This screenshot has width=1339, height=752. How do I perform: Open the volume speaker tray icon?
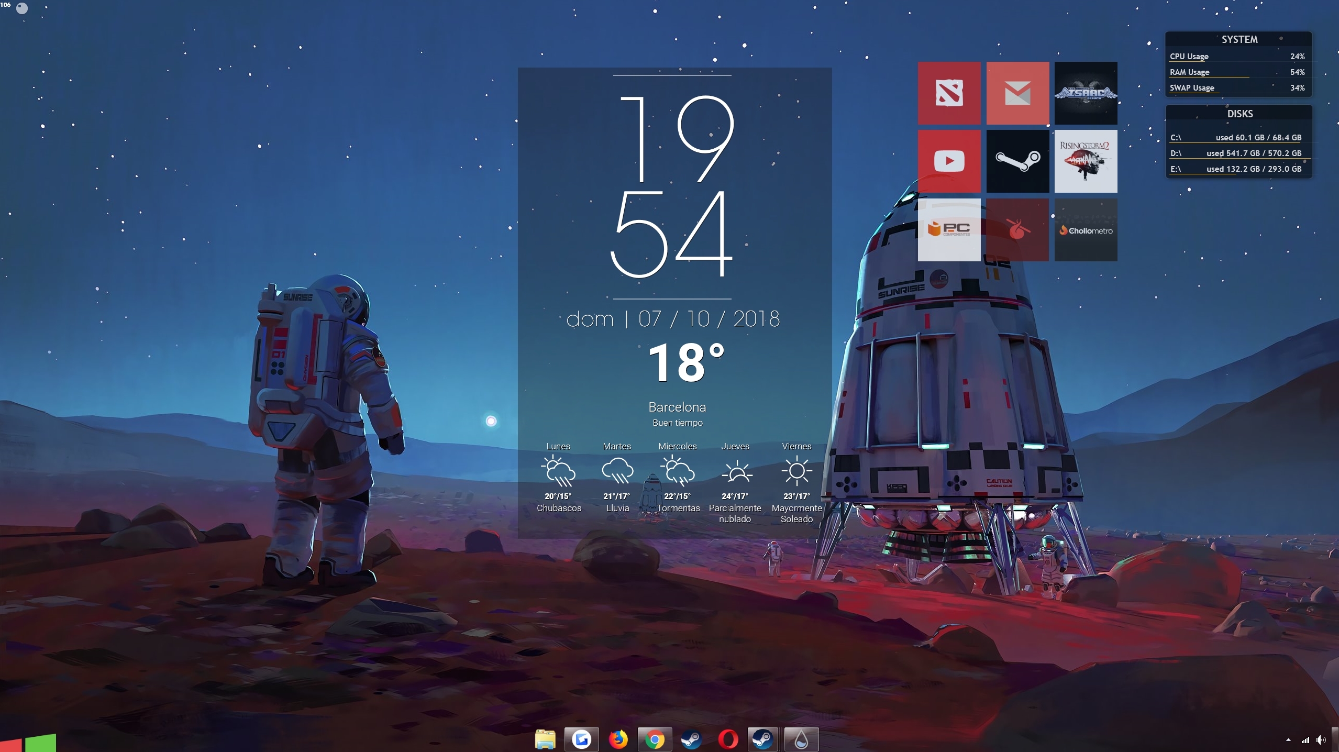[1321, 740]
